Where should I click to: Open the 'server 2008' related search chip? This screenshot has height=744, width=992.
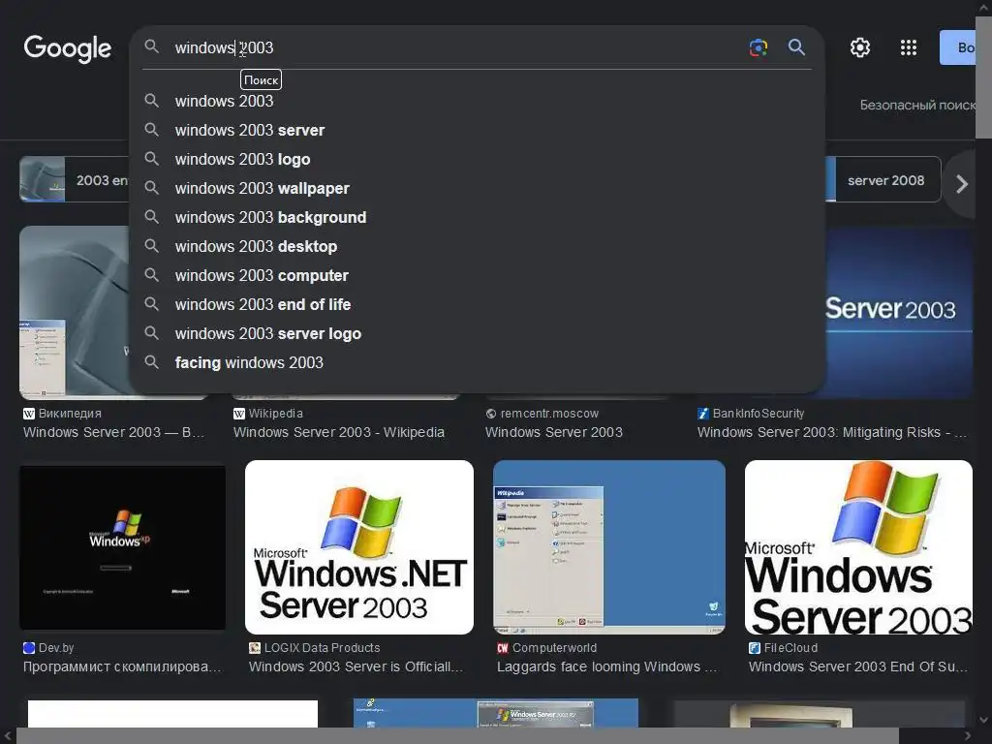click(885, 180)
